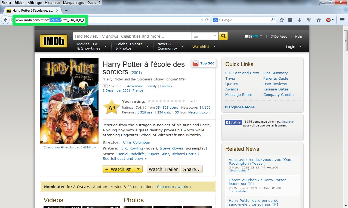Focus the Google search box
Image resolution: width=348 pixels, height=208 pixels.
(246, 20)
